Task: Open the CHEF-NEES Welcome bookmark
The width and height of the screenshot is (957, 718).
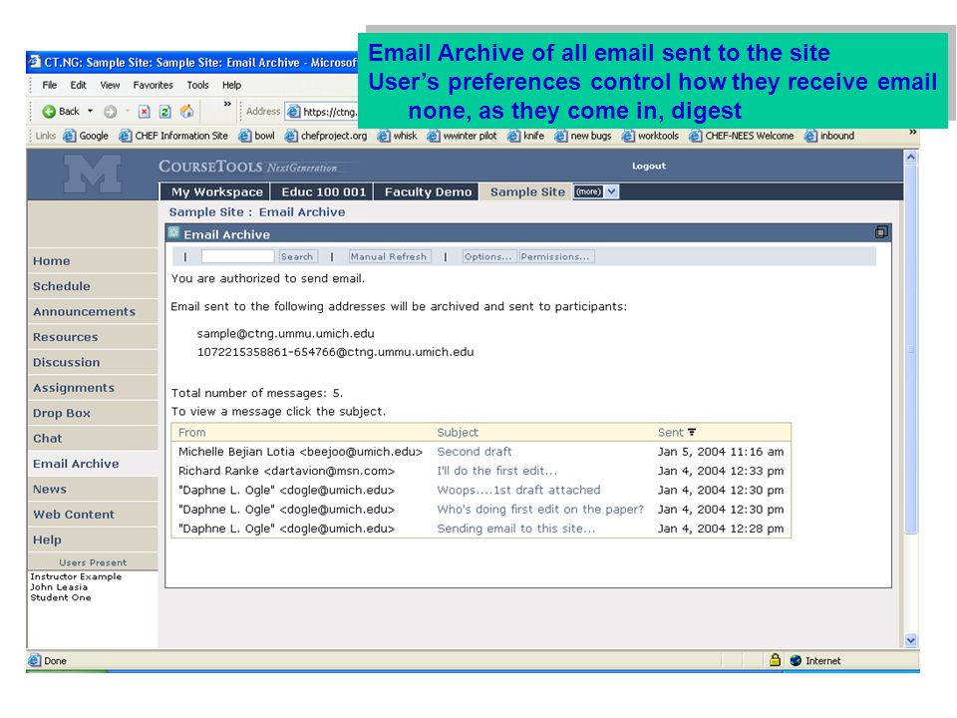Action: [x=742, y=136]
